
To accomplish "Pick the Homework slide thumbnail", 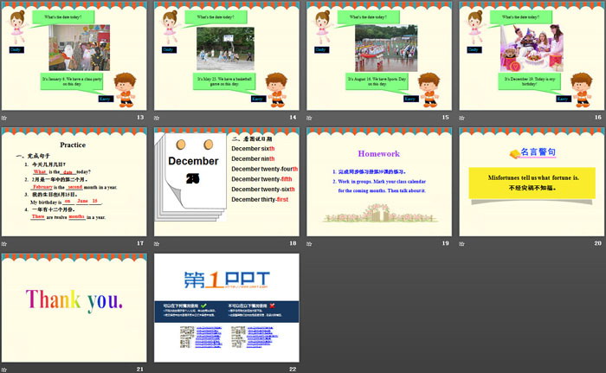I will [x=378, y=183].
